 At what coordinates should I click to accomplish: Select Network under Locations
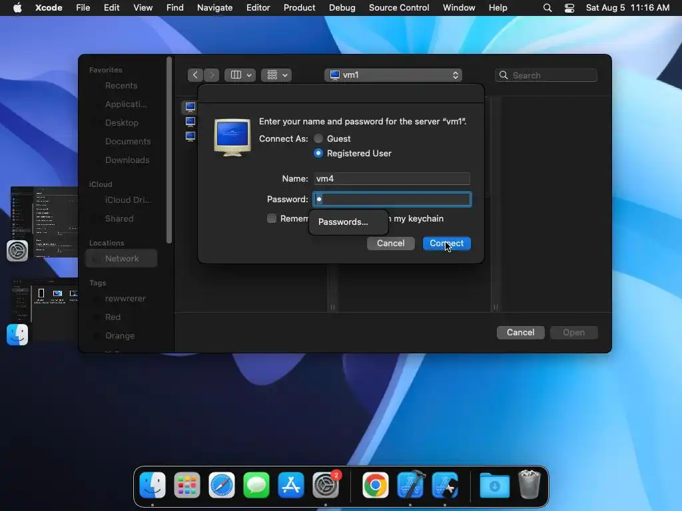(x=121, y=259)
